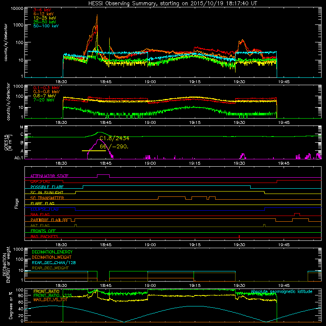Select the 25-50 keV legend label

[x=44, y=22]
